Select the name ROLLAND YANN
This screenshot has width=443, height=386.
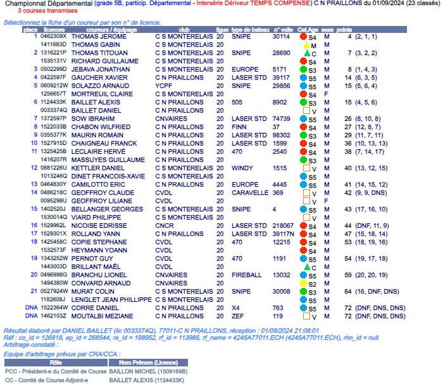pos(96,234)
